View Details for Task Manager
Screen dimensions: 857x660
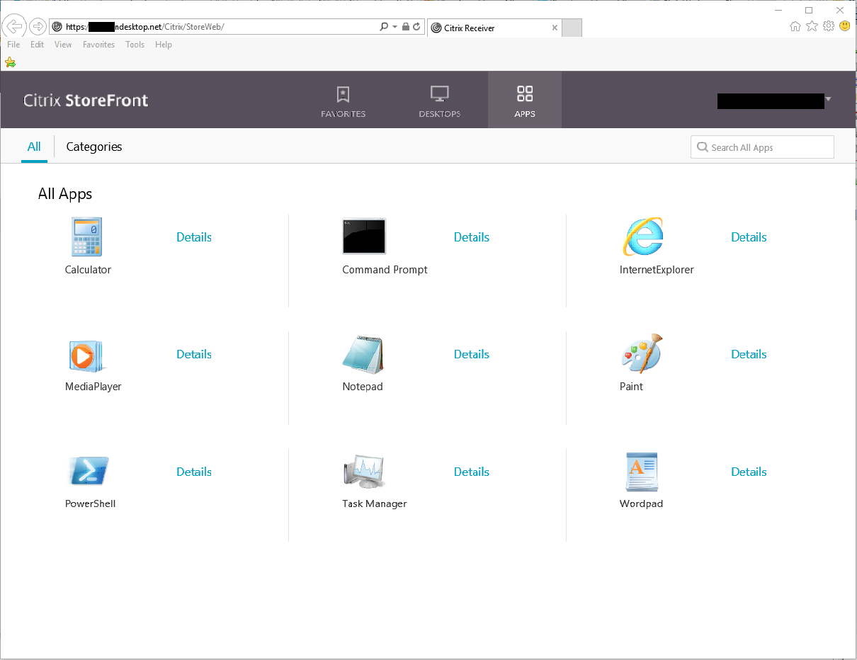472,472
